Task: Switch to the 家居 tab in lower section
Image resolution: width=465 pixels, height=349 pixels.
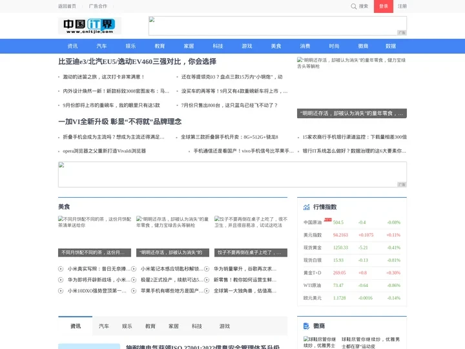Action: (x=174, y=326)
